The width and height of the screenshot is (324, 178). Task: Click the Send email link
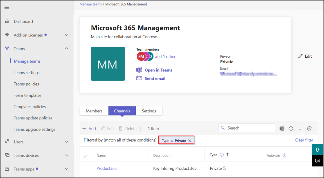(x=155, y=78)
